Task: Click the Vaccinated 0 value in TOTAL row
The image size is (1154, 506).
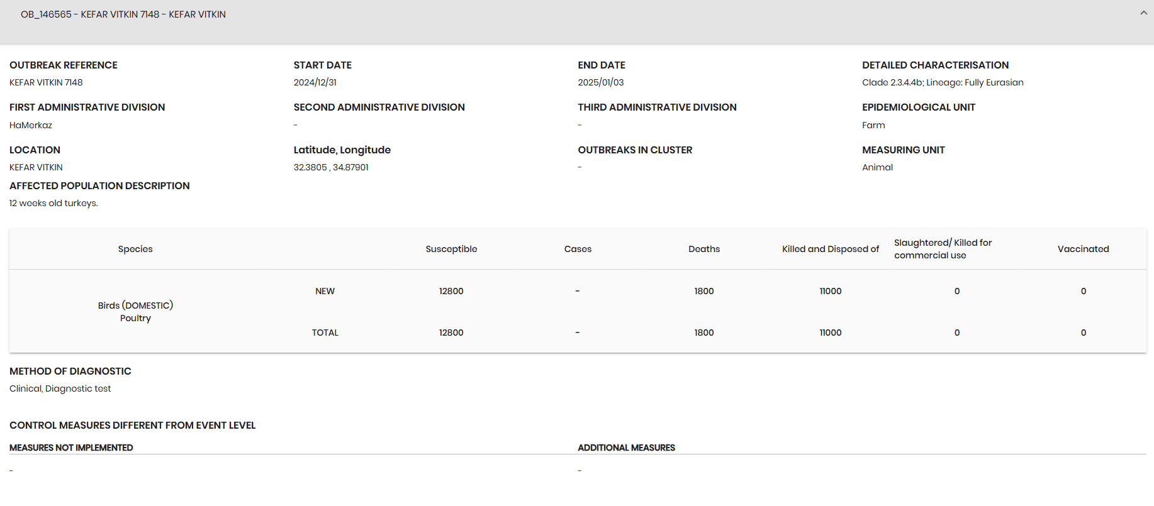Action: [1084, 333]
